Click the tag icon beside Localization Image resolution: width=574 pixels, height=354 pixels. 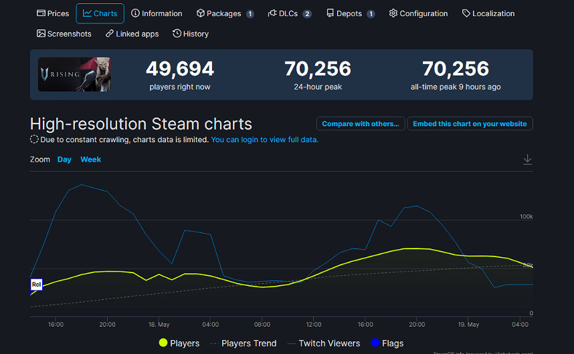pos(466,13)
